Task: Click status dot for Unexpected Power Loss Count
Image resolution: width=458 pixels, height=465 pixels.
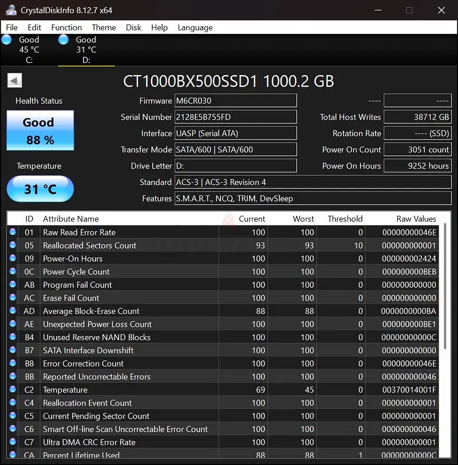Action: [x=13, y=324]
